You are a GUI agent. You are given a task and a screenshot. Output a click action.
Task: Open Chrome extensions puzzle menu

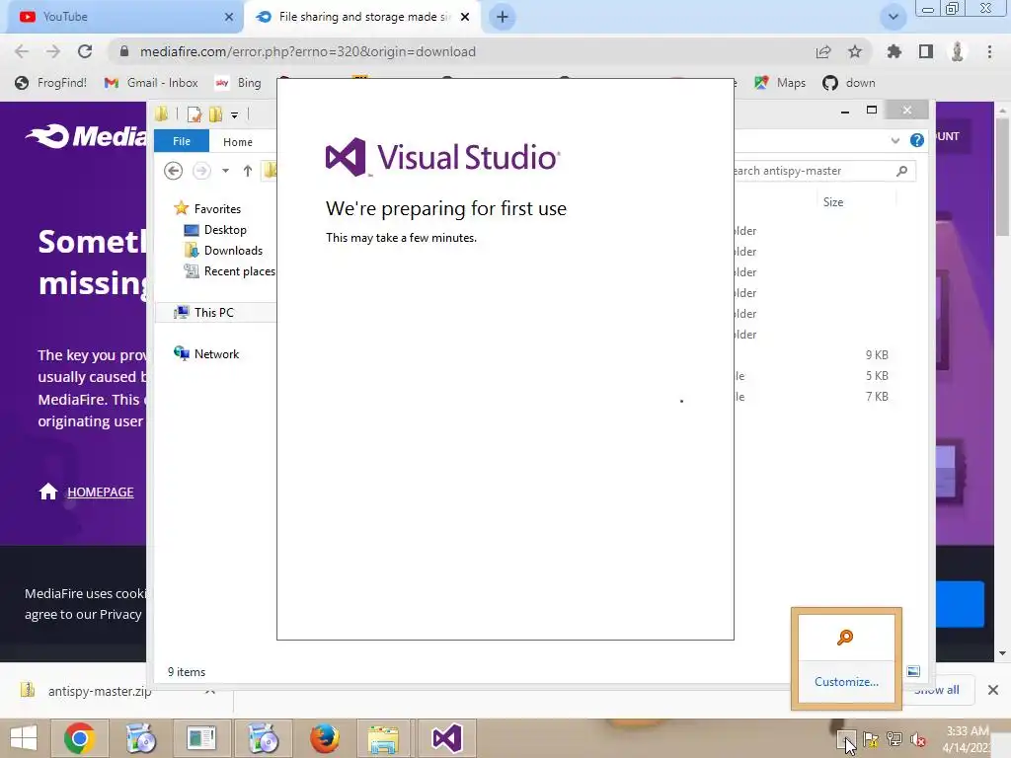(894, 51)
